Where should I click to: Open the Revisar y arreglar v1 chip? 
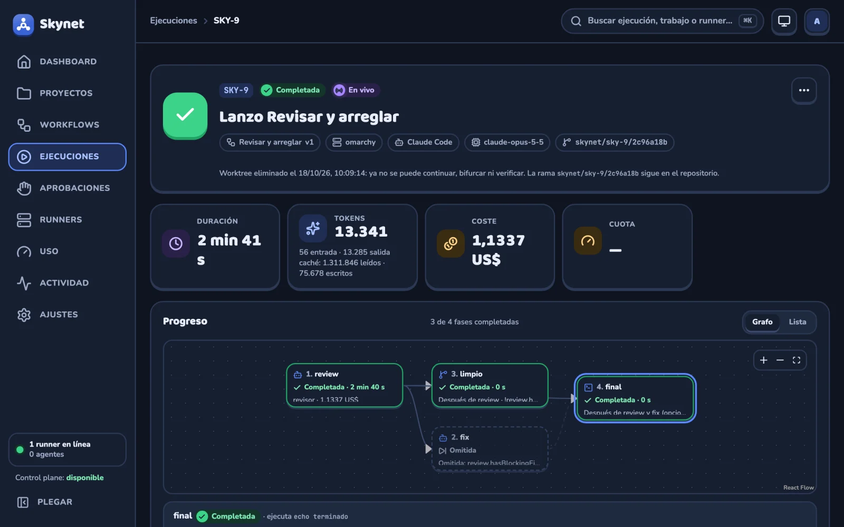pyautogui.click(x=270, y=142)
